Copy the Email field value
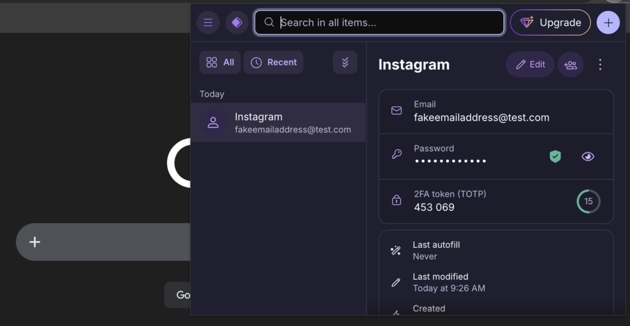The image size is (630, 326). (496, 111)
